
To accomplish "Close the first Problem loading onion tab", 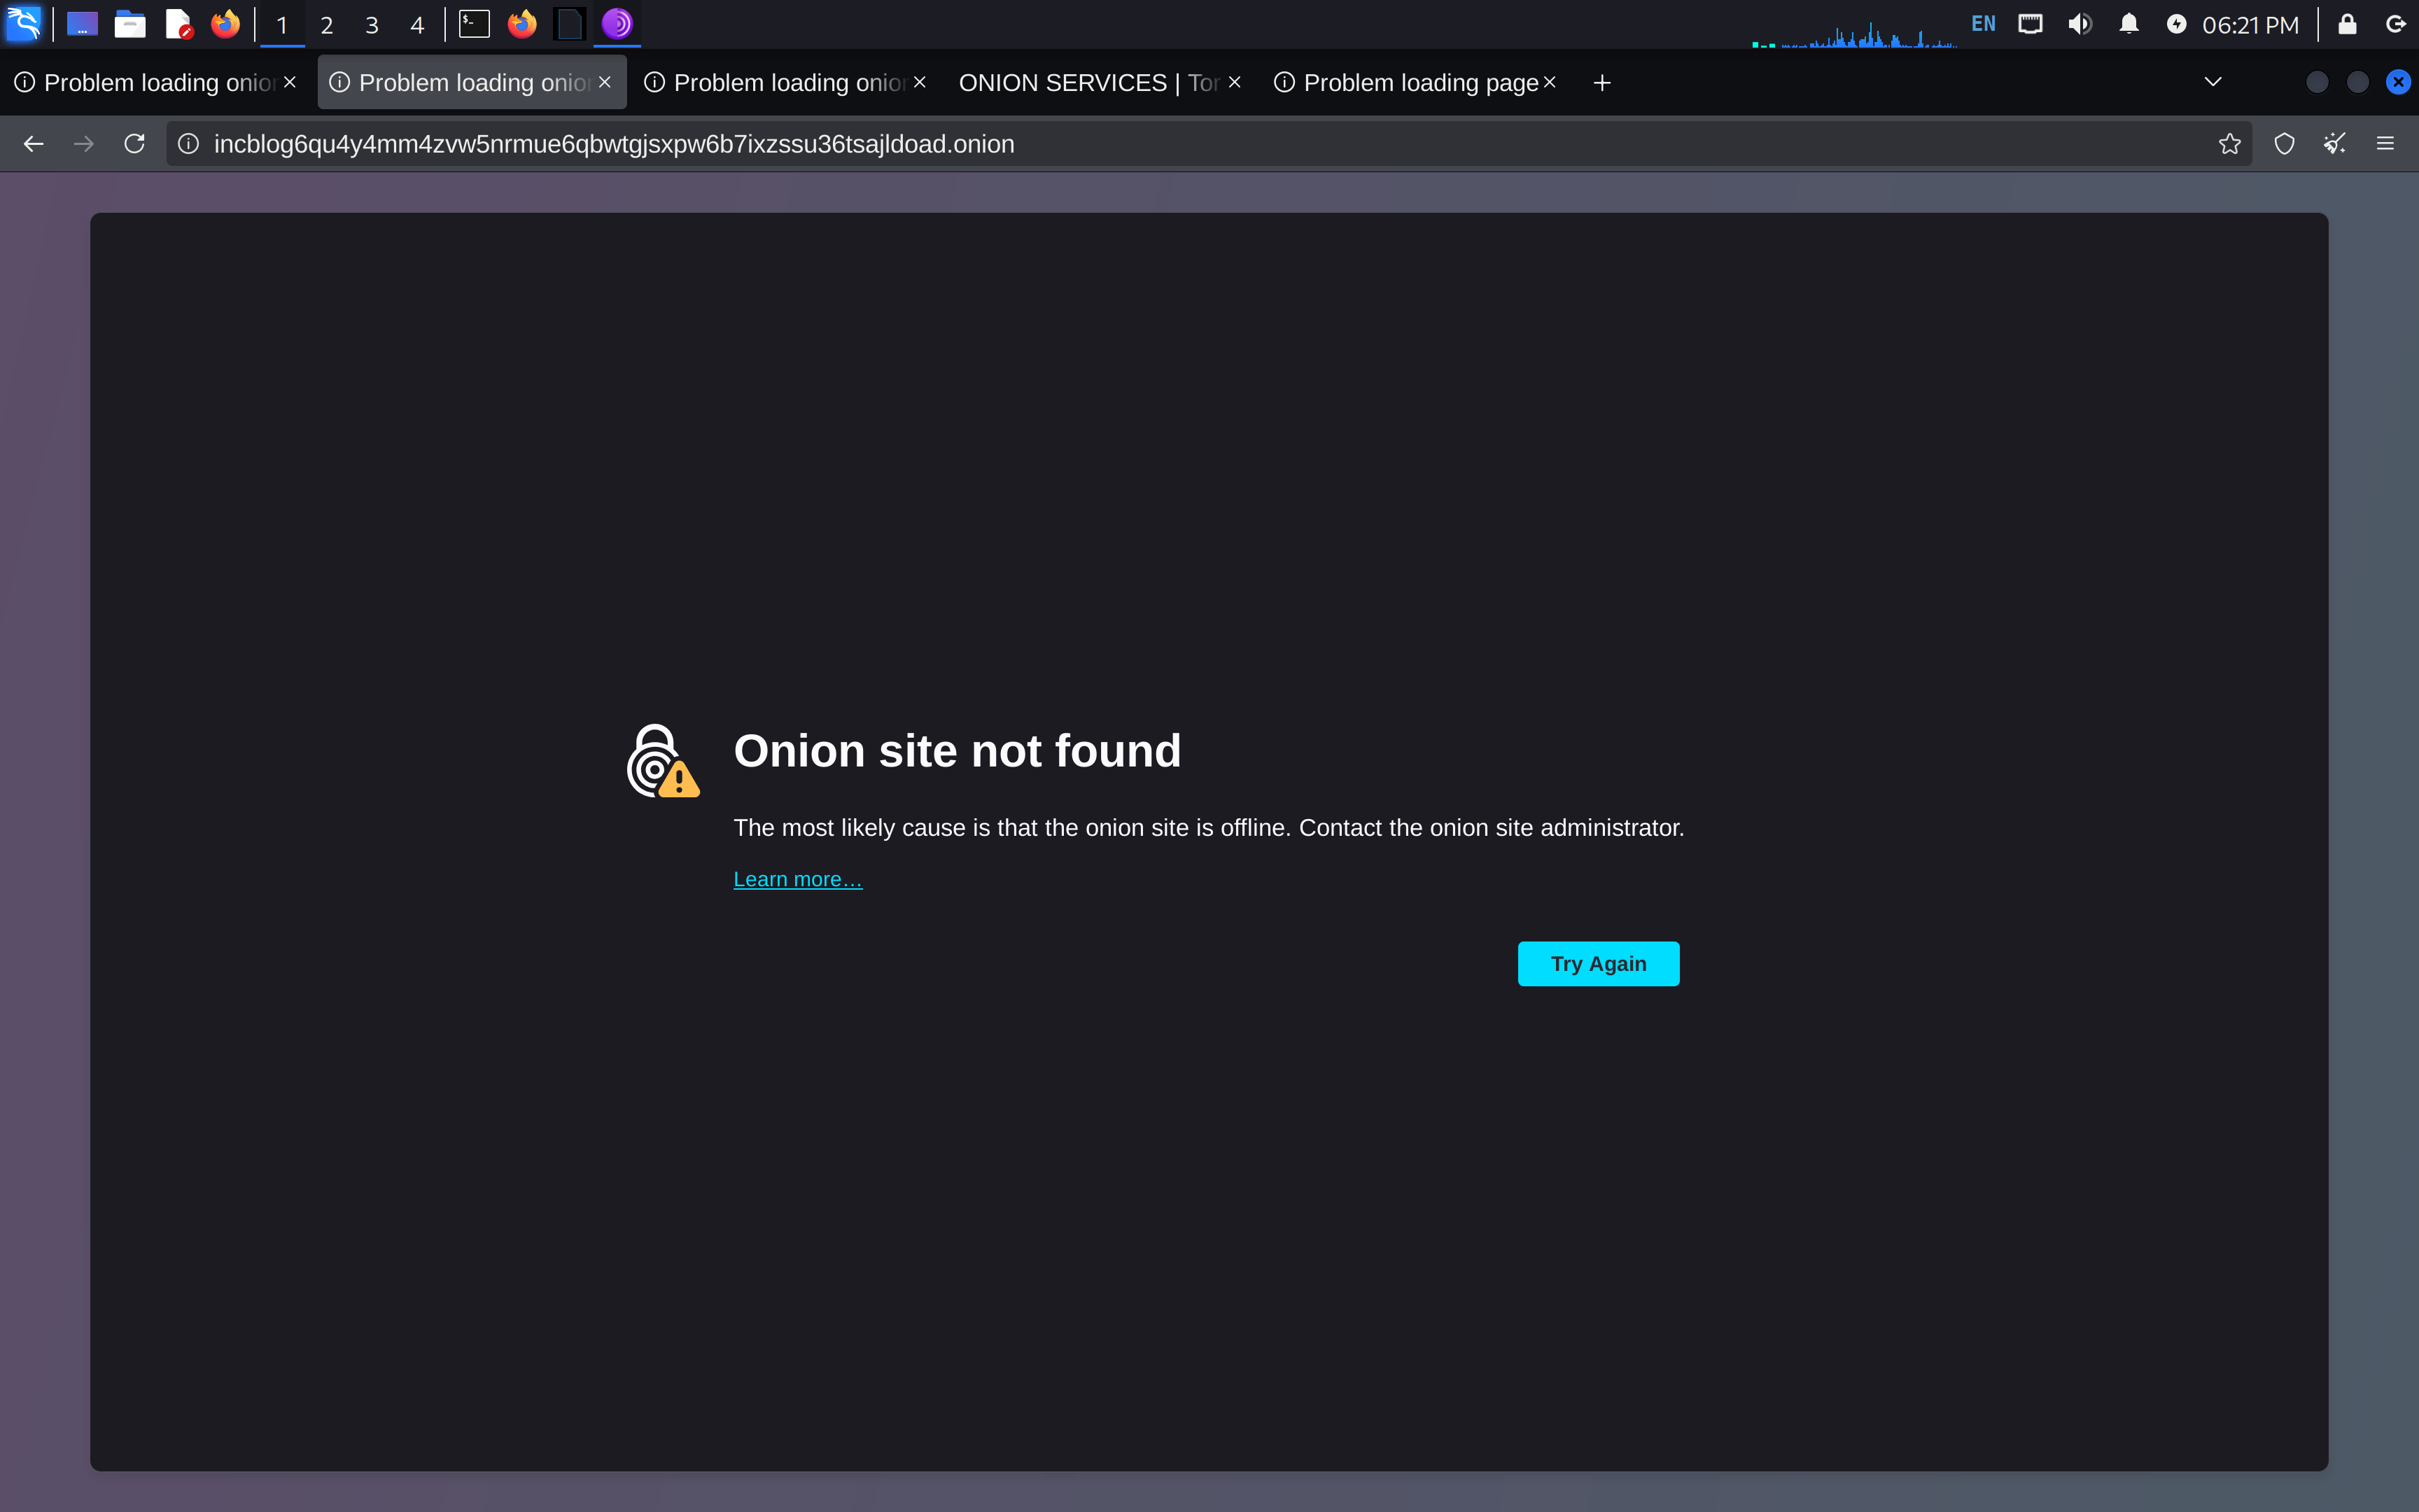I will coord(289,82).
